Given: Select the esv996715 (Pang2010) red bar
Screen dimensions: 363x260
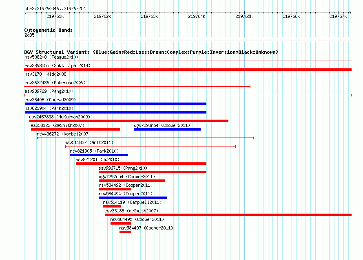Looking at the screenshot, I should pos(153,172).
